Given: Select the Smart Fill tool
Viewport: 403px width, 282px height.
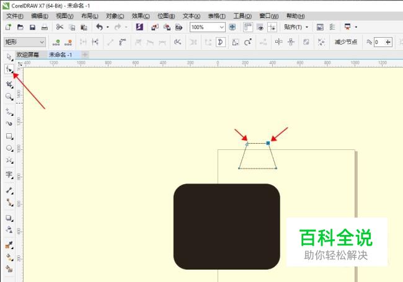Looking at the screenshot, I should [9, 268].
